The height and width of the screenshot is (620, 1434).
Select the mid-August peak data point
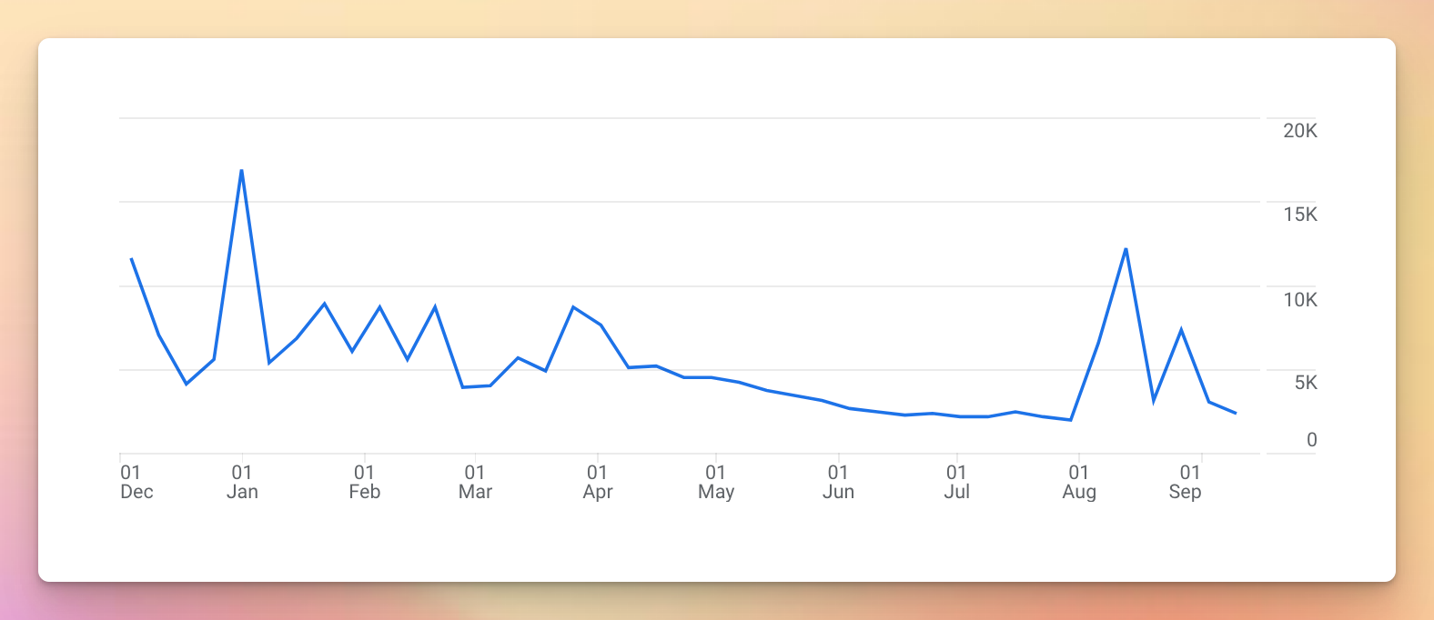click(x=1126, y=248)
